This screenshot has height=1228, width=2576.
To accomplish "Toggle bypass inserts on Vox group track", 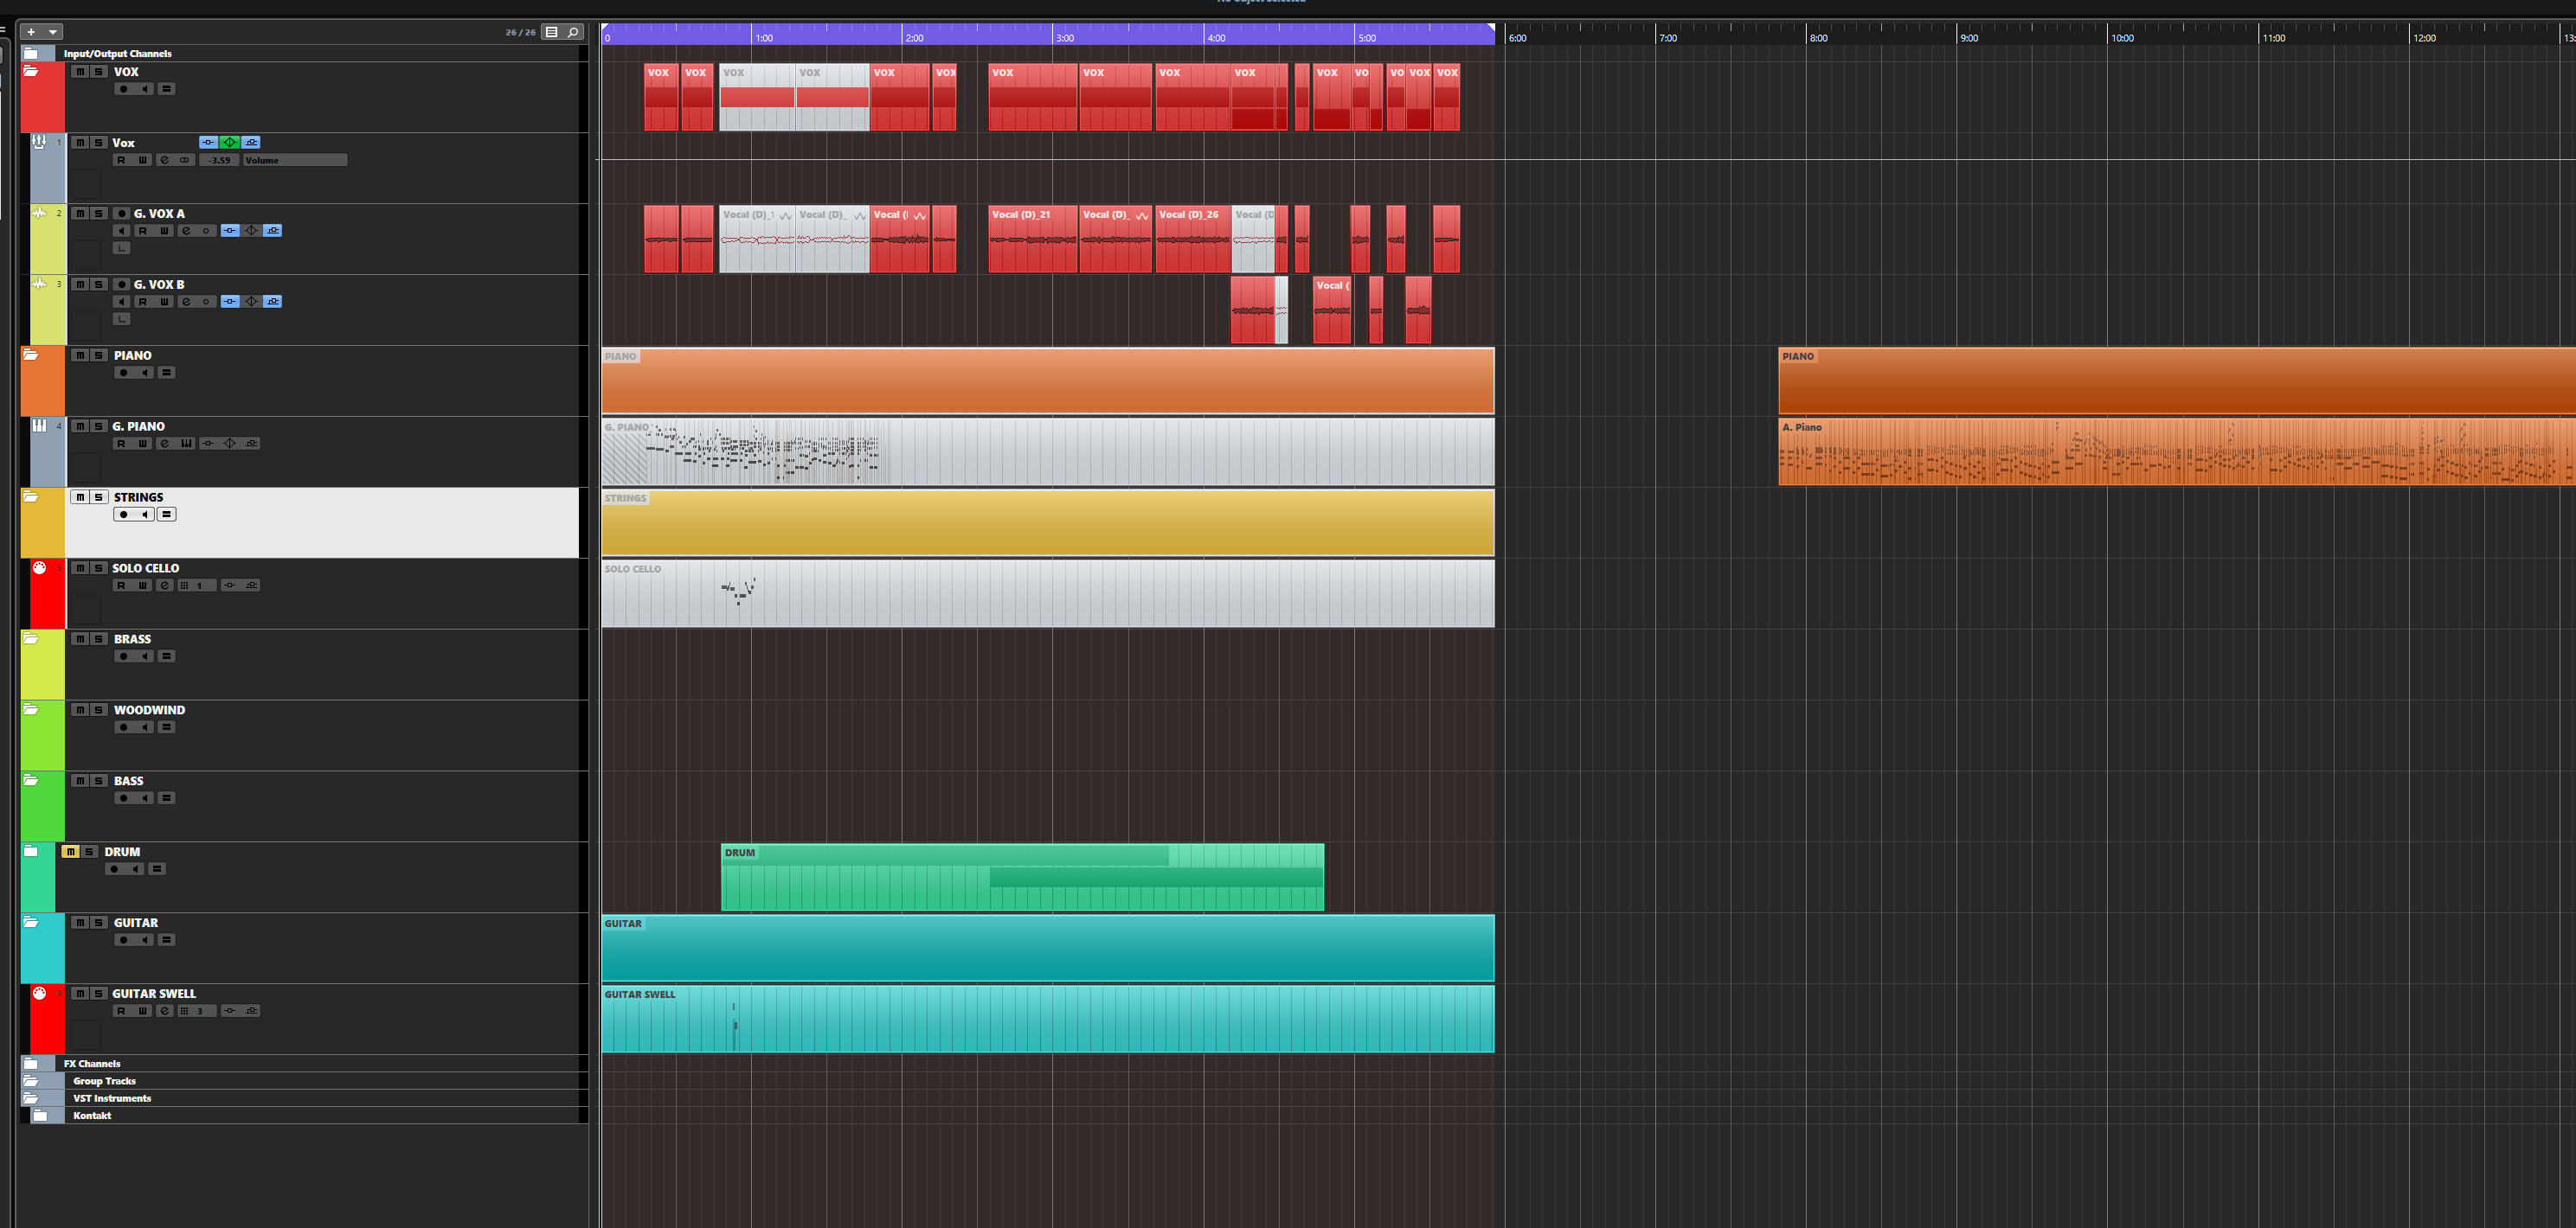I will point(208,142).
